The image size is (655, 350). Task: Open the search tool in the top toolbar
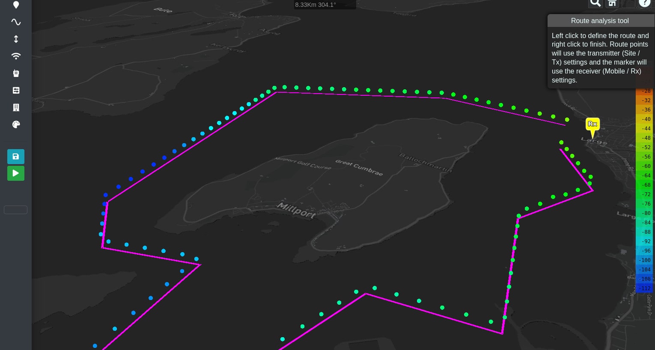pos(595,3)
